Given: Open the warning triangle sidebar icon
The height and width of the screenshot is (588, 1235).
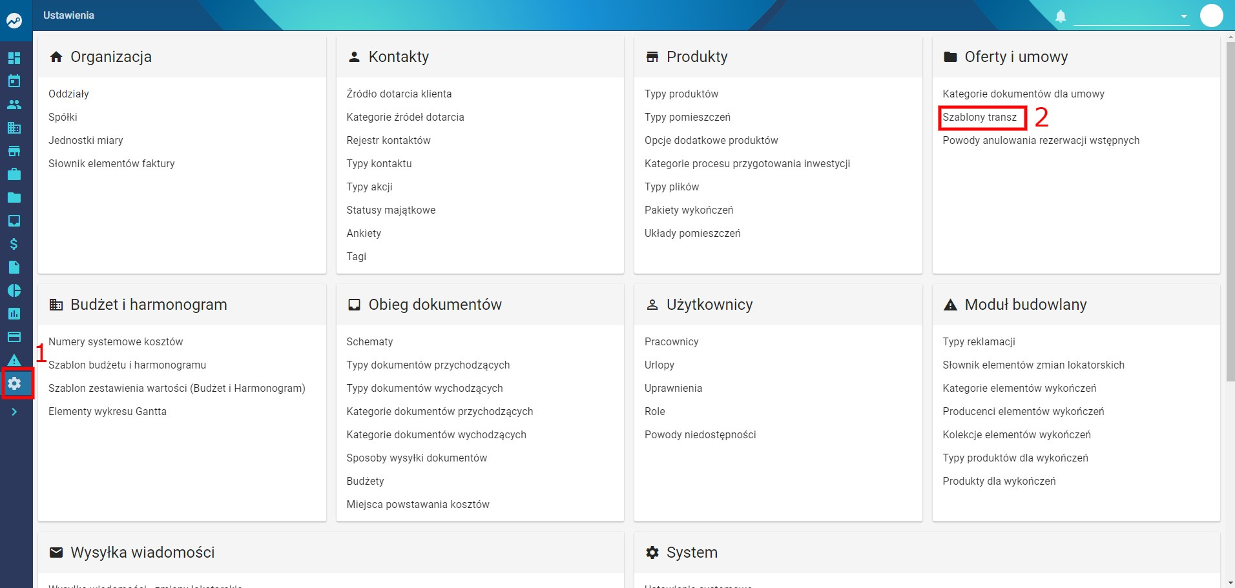Looking at the screenshot, I should click(x=14, y=360).
